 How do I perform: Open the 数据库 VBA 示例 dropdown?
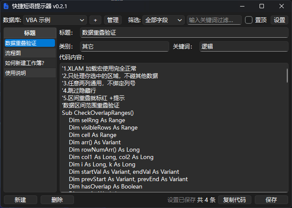tap(55, 20)
